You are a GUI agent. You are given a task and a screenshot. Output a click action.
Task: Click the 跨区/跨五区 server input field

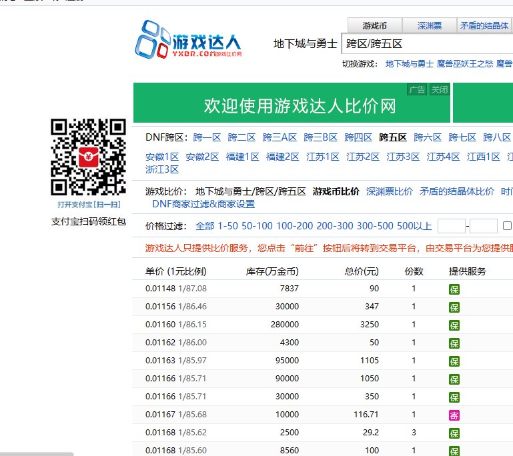(427, 43)
